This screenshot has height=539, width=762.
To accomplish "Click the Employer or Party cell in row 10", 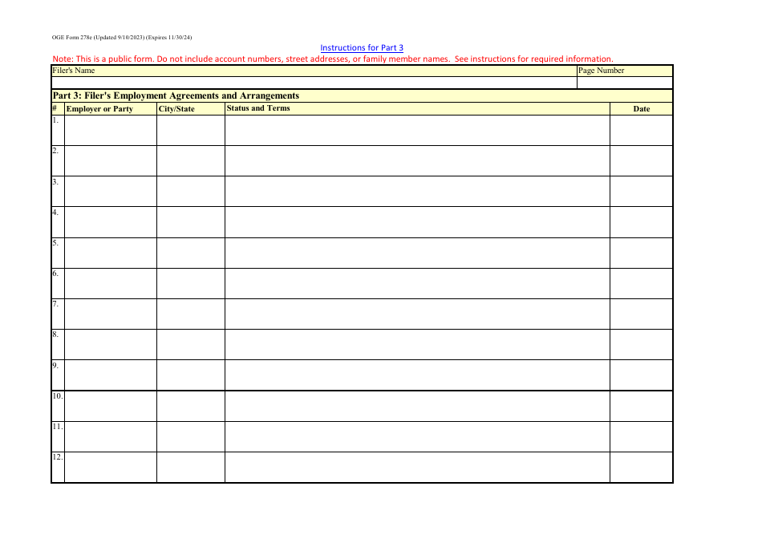I will pyautogui.click(x=110, y=405).
